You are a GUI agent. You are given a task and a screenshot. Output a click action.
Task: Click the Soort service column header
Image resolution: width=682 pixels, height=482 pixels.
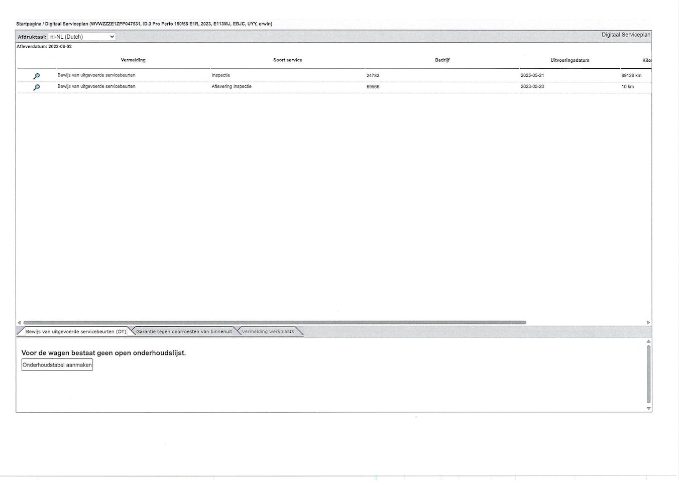(x=288, y=60)
